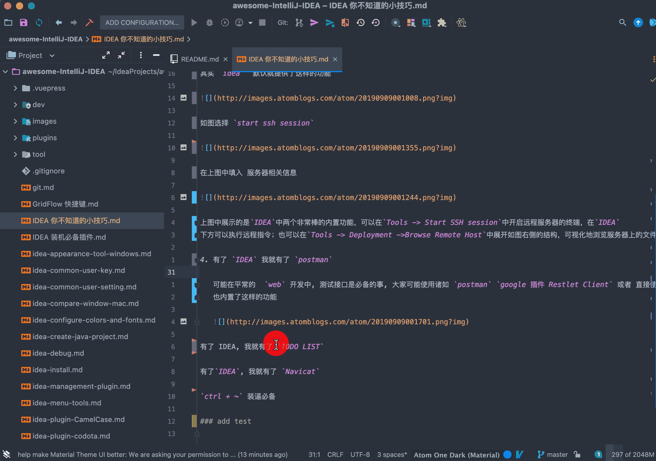The width and height of the screenshot is (656, 461).
Task: Click Git Show History clock icon
Action: pyautogui.click(x=360, y=22)
